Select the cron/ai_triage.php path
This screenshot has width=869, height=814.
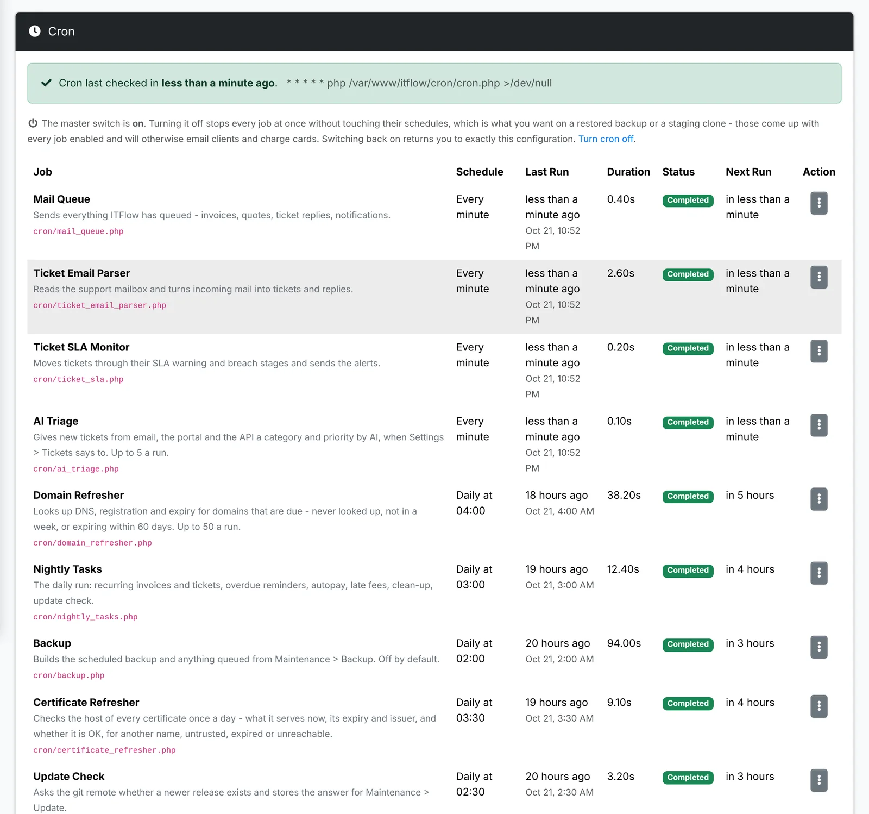click(x=76, y=469)
